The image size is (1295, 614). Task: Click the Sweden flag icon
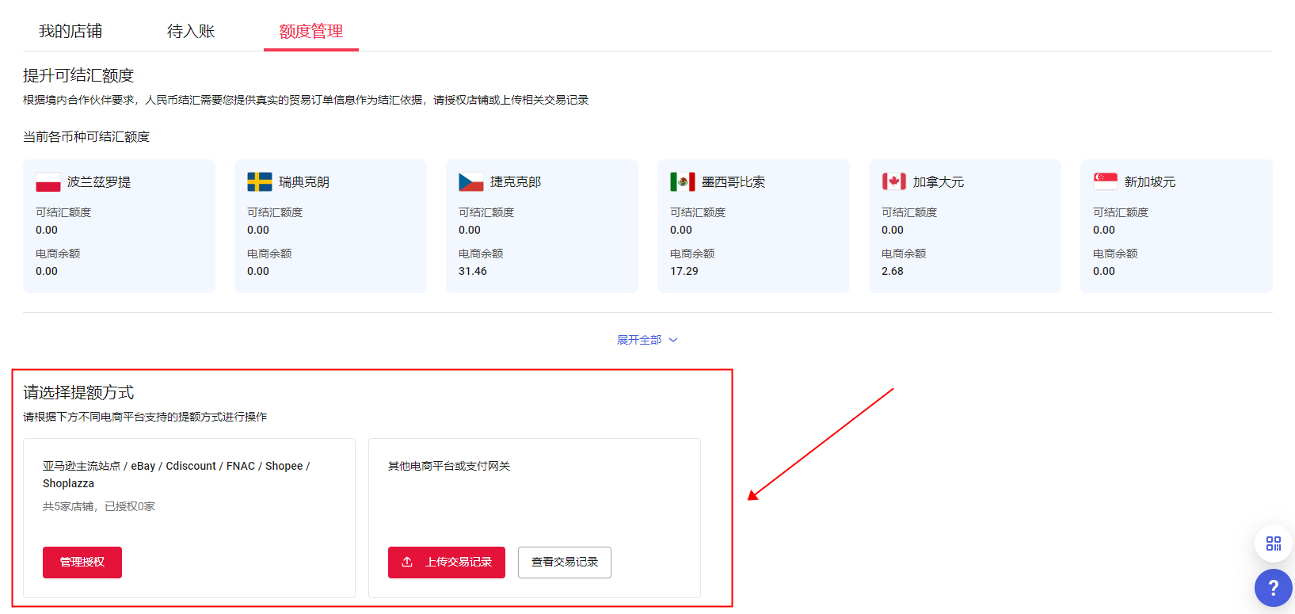tap(260, 182)
